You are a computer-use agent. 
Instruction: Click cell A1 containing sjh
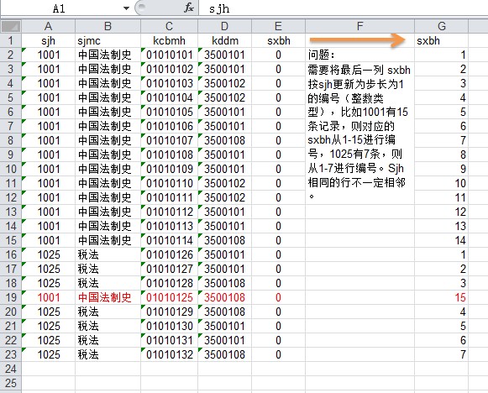click(48, 40)
